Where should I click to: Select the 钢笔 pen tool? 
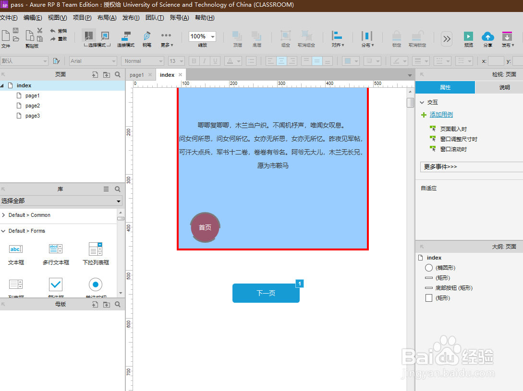click(147, 39)
